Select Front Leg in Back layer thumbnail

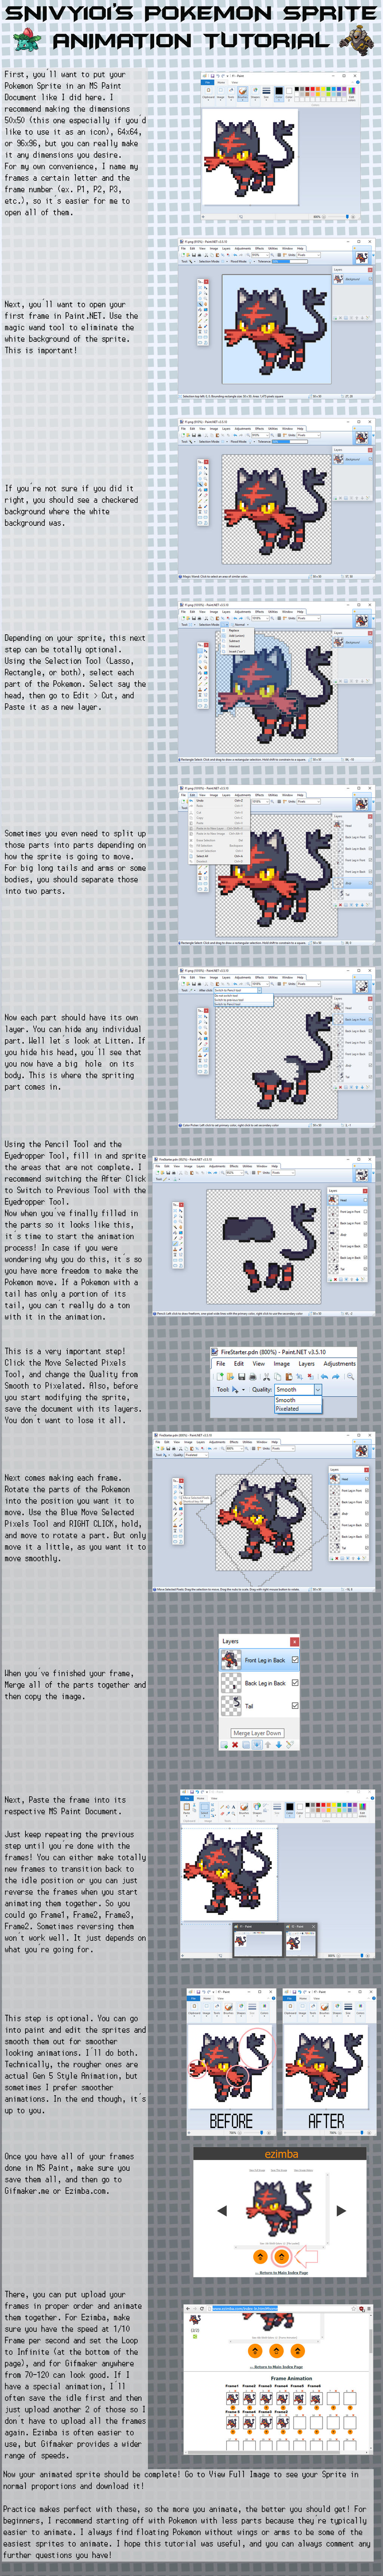pyautogui.click(x=231, y=1660)
